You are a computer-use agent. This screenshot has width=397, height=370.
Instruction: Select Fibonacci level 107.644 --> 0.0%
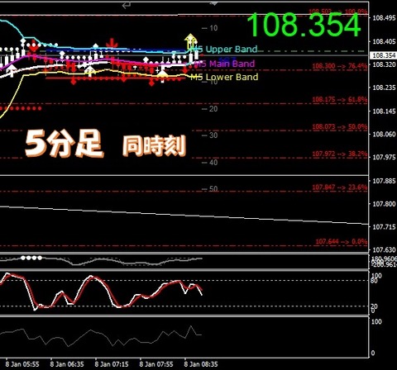342,242
